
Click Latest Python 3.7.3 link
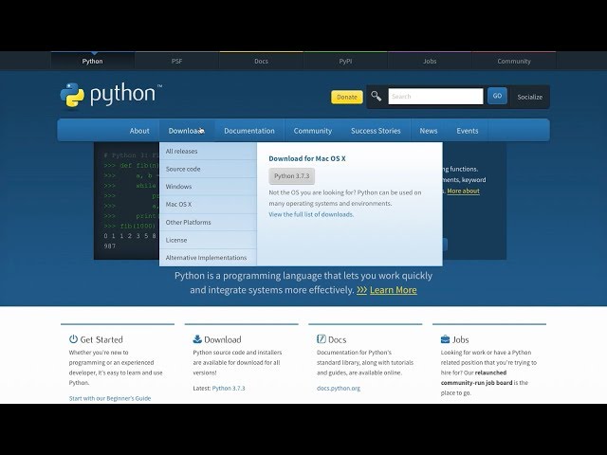[229, 388]
